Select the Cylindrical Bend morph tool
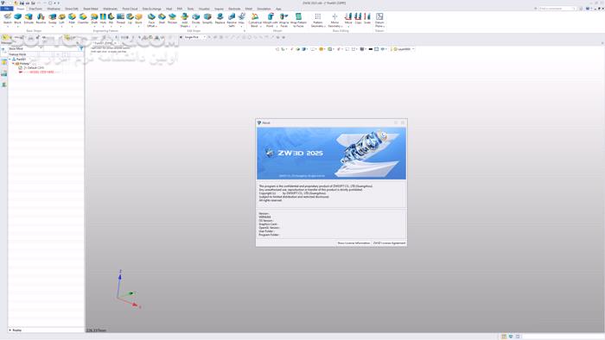The image size is (605, 340). [x=255, y=20]
